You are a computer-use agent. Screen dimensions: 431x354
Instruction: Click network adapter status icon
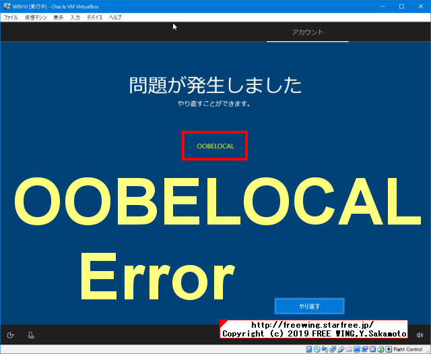pyautogui.click(x=333, y=349)
